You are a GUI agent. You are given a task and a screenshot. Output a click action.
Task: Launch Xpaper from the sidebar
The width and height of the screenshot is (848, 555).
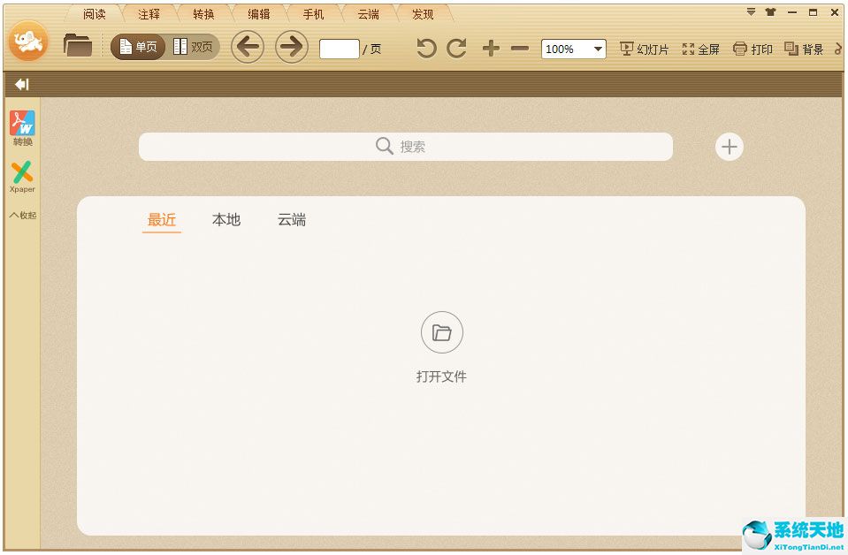[22, 177]
